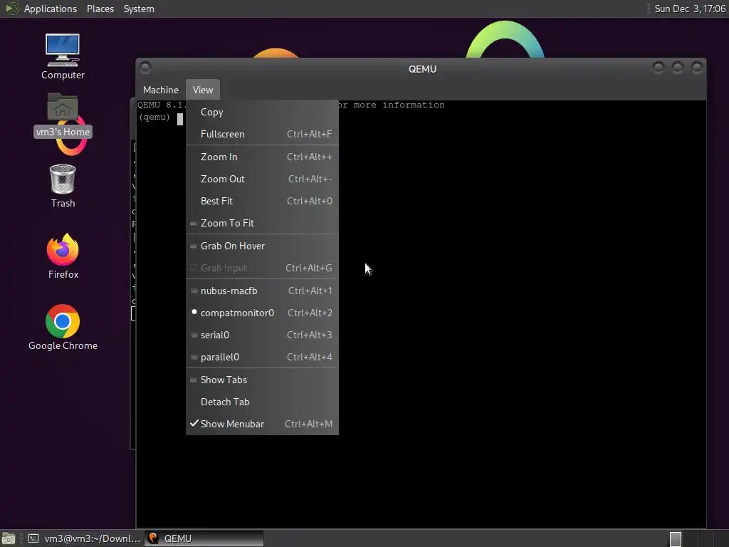Click the date and time clock
Image resolution: width=729 pixels, height=547 pixels.
tap(689, 9)
